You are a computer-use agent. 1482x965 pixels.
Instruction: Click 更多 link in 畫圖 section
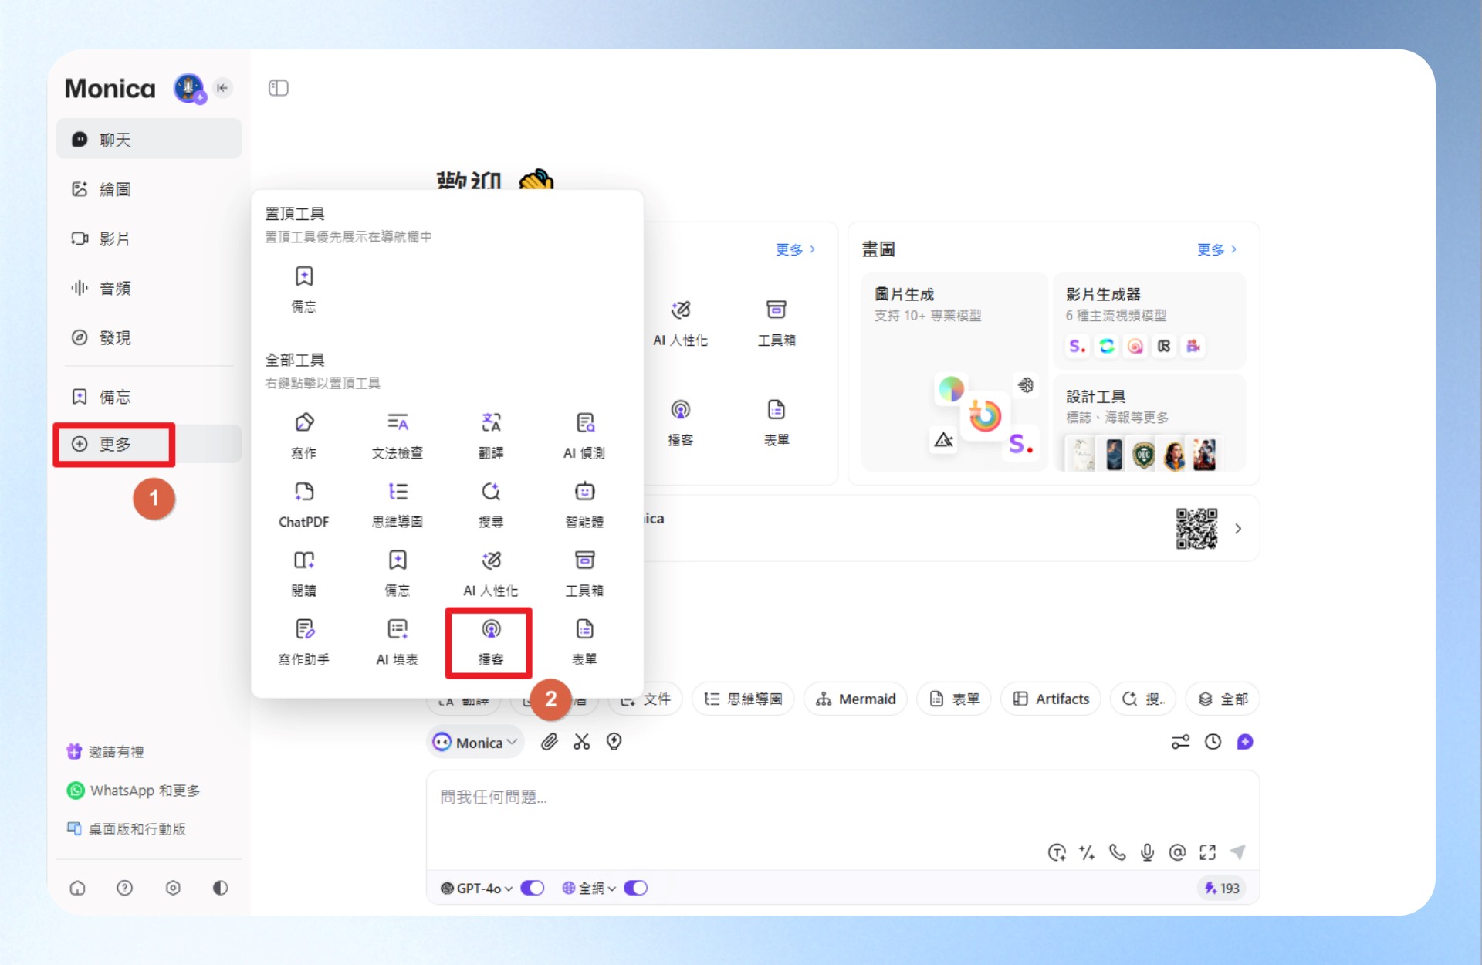[1216, 249]
